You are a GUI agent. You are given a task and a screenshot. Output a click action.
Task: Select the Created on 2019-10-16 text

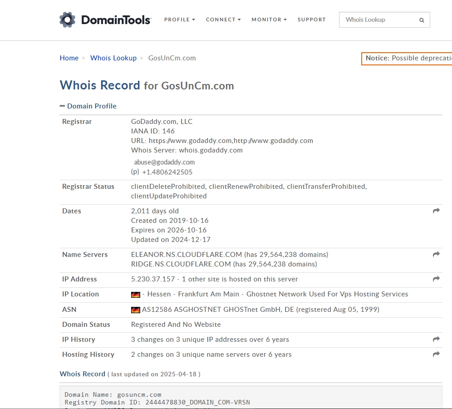[x=170, y=220]
